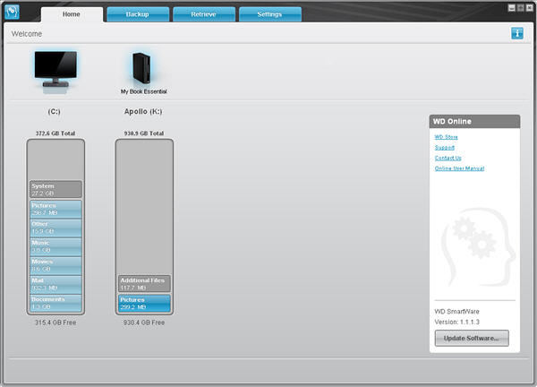The height and width of the screenshot is (387, 537).
Task: Select Additional Files on Apollo drive
Action: [144, 284]
